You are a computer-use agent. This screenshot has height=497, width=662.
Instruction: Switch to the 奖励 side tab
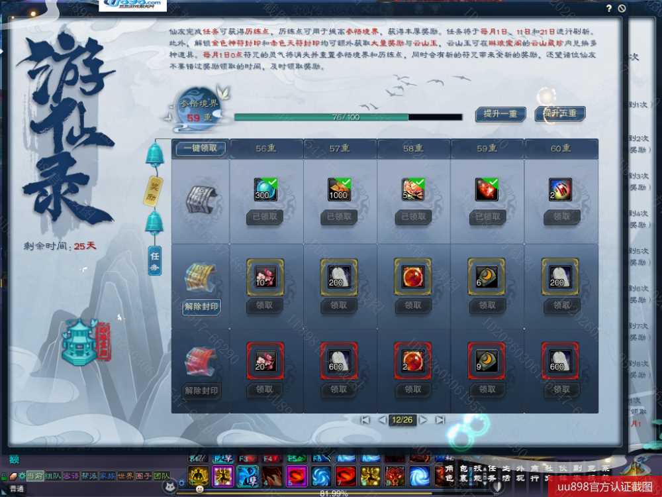[x=154, y=191]
